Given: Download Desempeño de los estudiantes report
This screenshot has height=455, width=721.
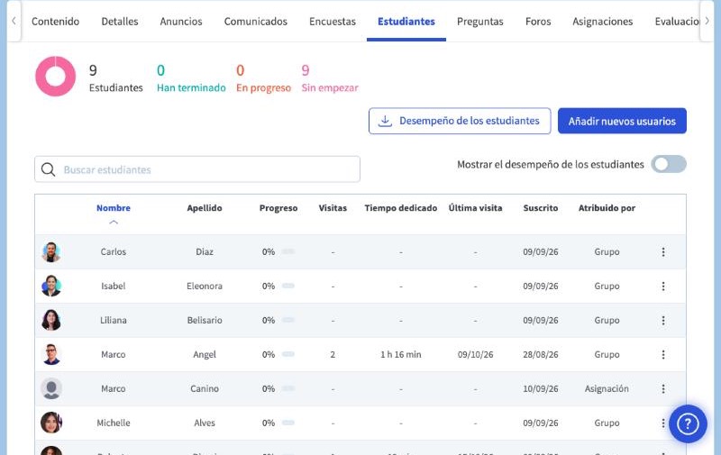Looking at the screenshot, I should pyautogui.click(x=460, y=121).
